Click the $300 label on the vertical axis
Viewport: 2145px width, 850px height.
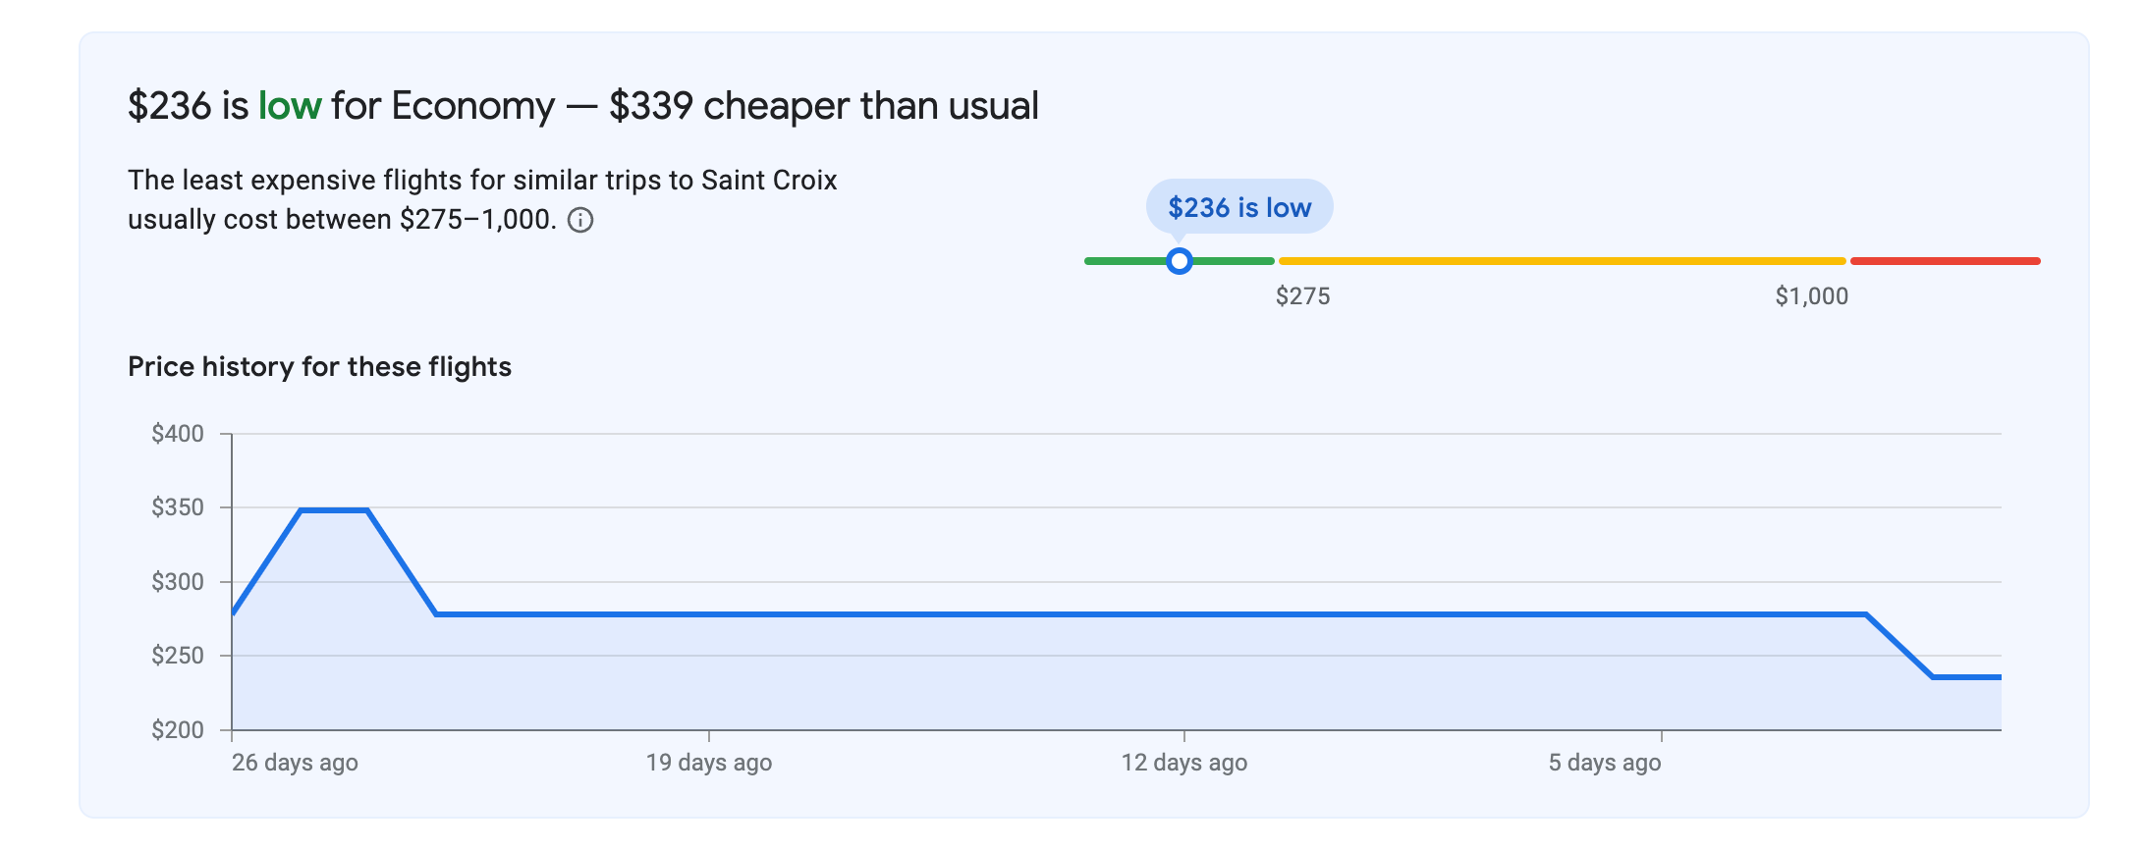pos(178,582)
